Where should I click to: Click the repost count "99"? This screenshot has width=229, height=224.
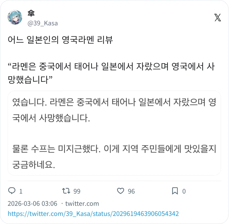[x=76, y=191]
